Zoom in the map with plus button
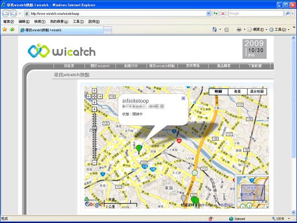The image size is (297, 223). (94, 109)
